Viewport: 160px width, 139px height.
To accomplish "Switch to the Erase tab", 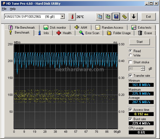I will coord(145,33).
